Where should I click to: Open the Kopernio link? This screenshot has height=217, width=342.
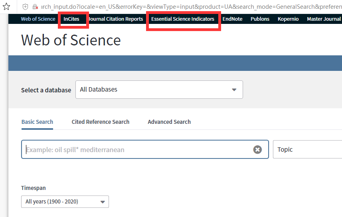coord(288,19)
